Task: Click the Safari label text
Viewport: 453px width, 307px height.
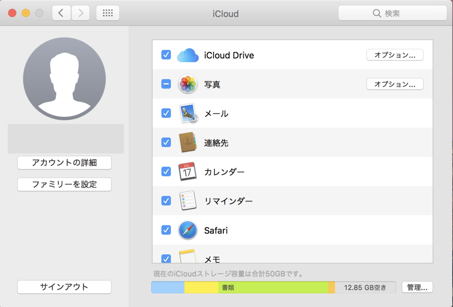Action: pos(216,230)
